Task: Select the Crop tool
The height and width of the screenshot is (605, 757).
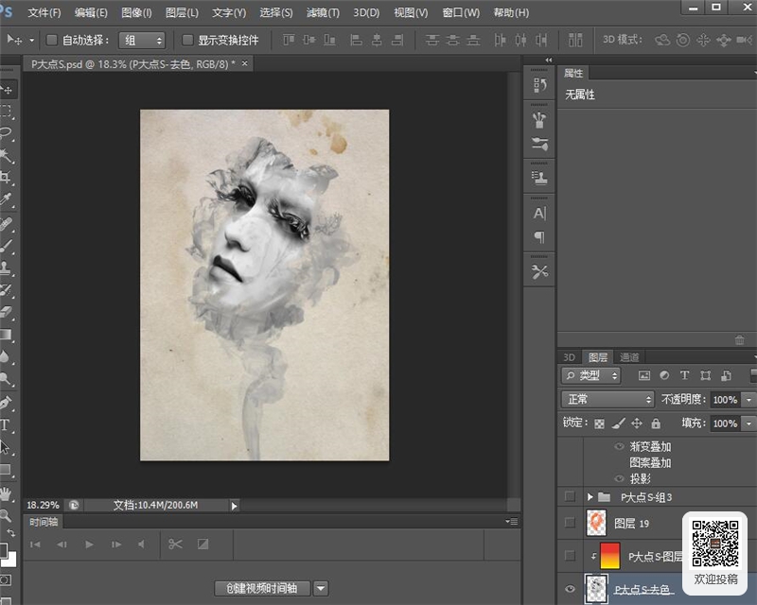Action: [x=6, y=177]
